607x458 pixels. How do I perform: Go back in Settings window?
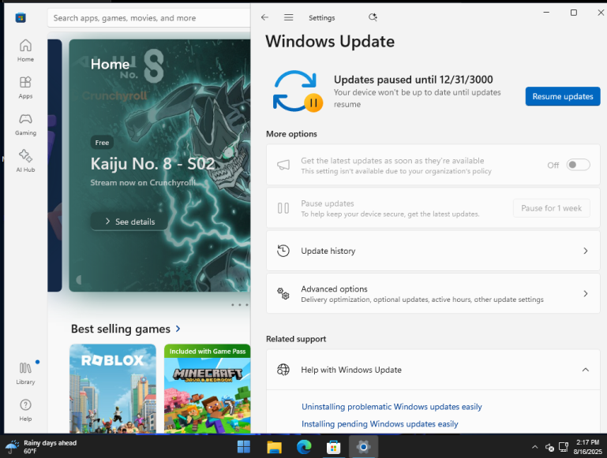pos(264,17)
